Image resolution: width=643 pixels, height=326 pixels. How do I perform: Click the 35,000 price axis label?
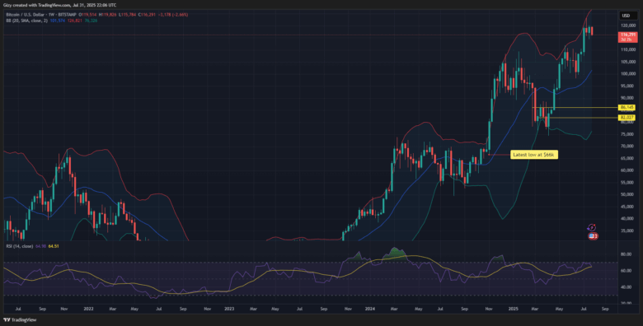628,231
